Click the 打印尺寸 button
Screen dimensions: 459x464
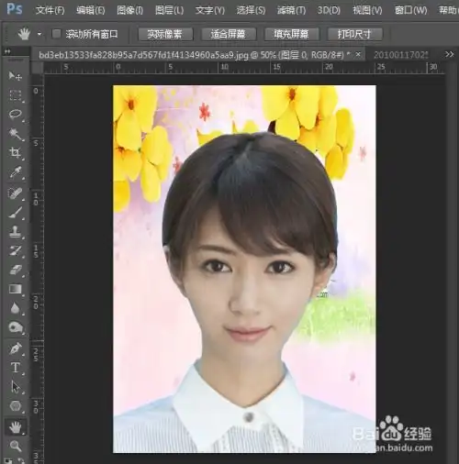pyautogui.click(x=355, y=34)
